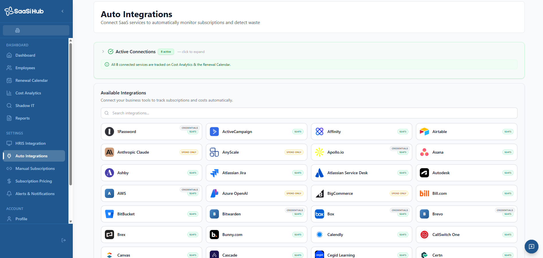The width and height of the screenshot is (543, 258).
Task: Click the Airtable logo icon
Action: pyautogui.click(x=424, y=132)
